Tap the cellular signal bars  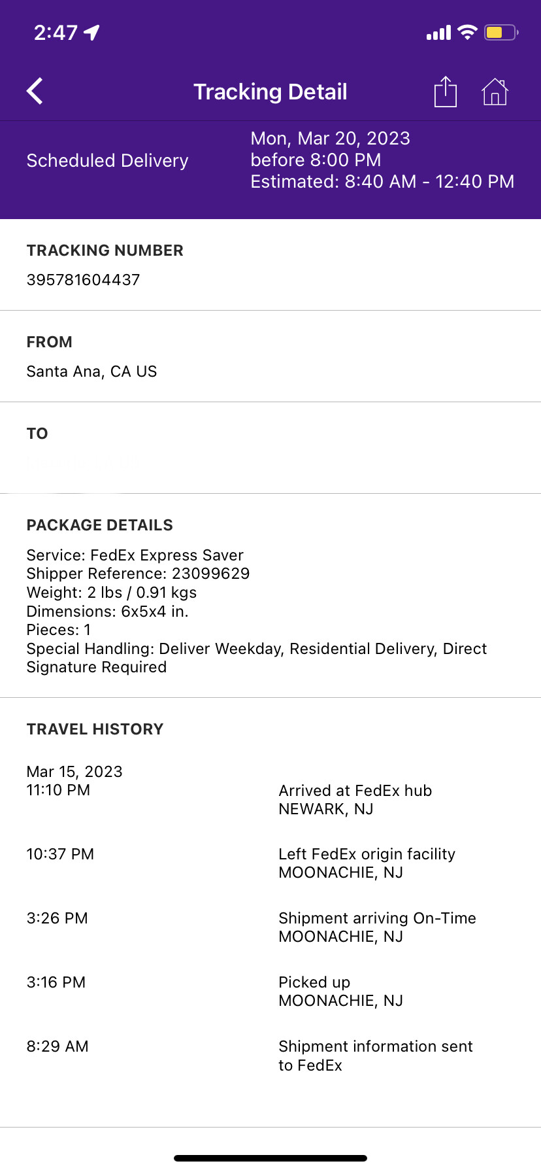click(x=438, y=33)
